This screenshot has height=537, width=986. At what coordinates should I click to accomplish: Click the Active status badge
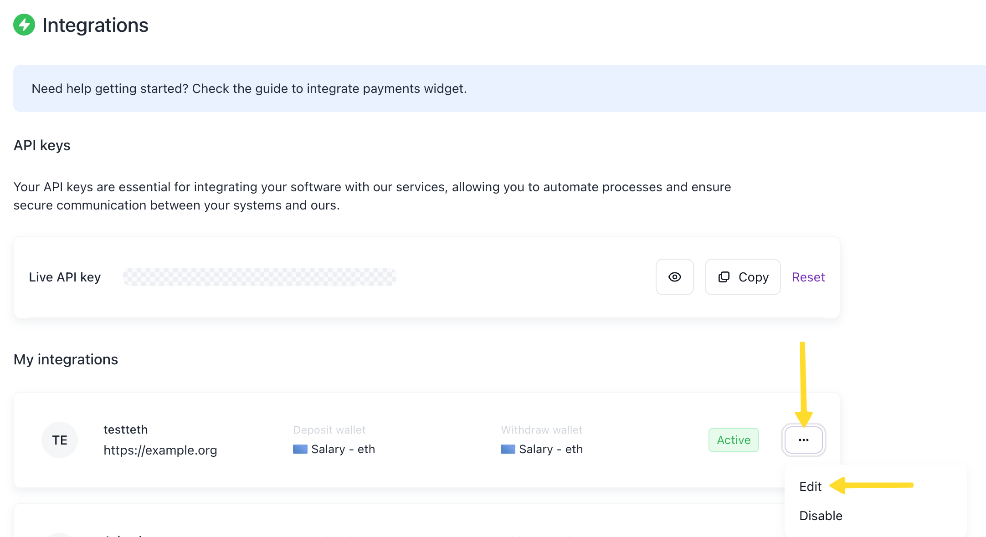[x=733, y=440]
